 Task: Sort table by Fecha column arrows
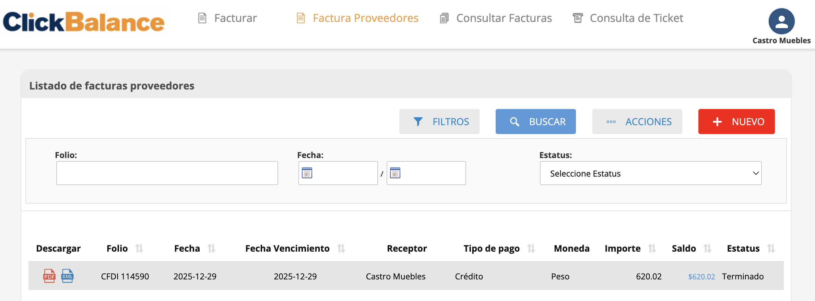(x=211, y=248)
